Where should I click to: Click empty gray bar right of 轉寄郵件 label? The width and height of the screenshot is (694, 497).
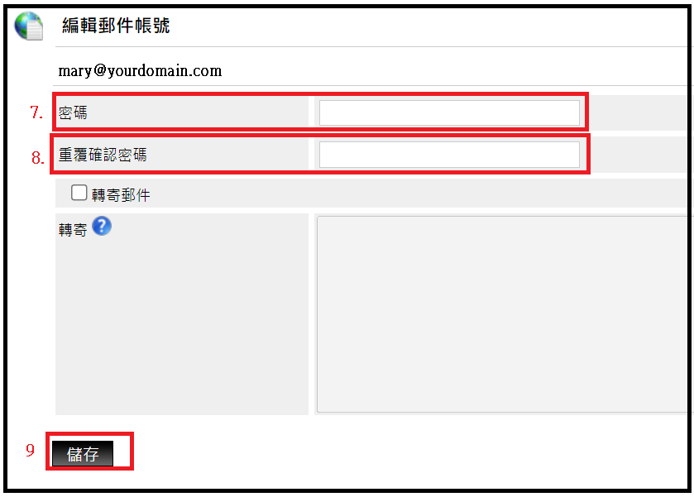(x=414, y=194)
